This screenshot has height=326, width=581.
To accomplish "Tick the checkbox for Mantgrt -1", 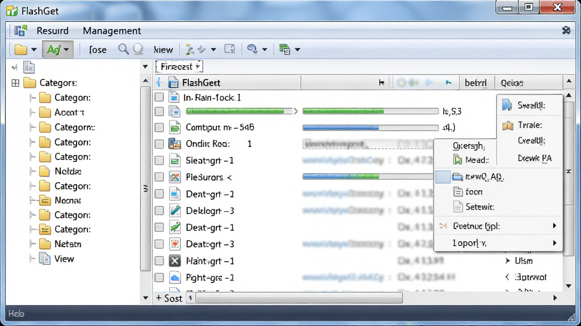I will click(159, 261).
